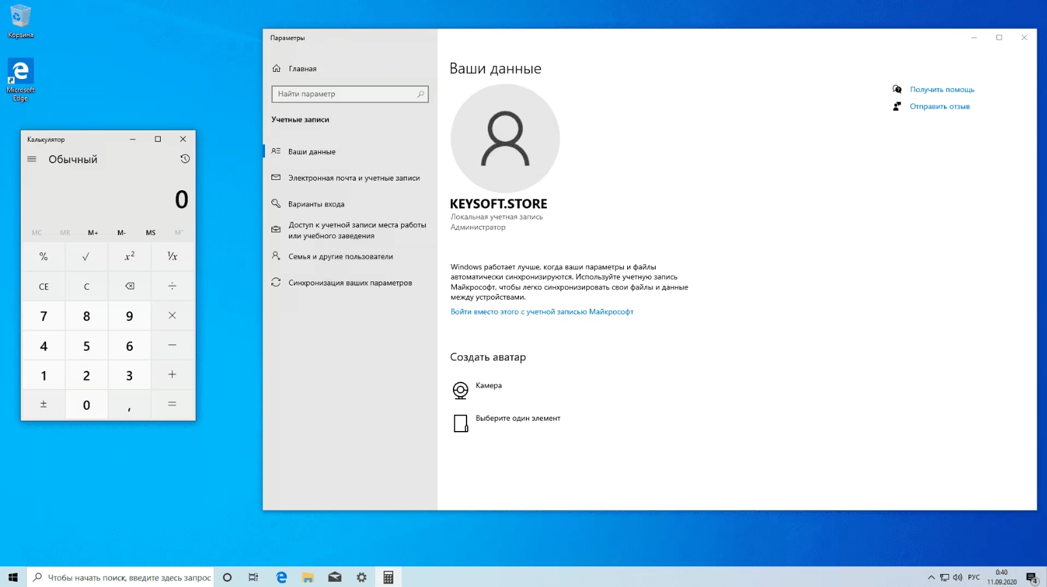Click the Camera icon under Создать аватар

pos(461,390)
